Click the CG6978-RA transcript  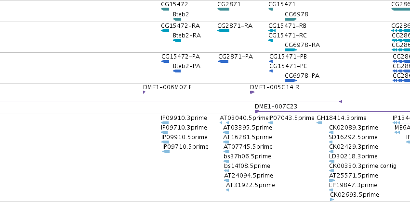(291, 50)
